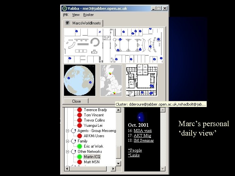Select contact Martin ICQ
The height and width of the screenshot is (176, 235).
tap(92, 157)
